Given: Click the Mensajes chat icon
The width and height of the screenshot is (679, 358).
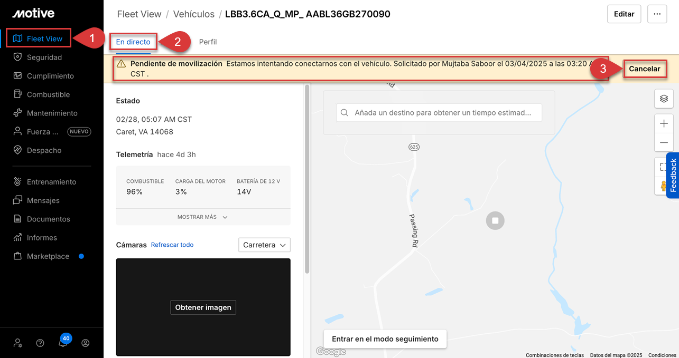Looking at the screenshot, I should point(17,200).
